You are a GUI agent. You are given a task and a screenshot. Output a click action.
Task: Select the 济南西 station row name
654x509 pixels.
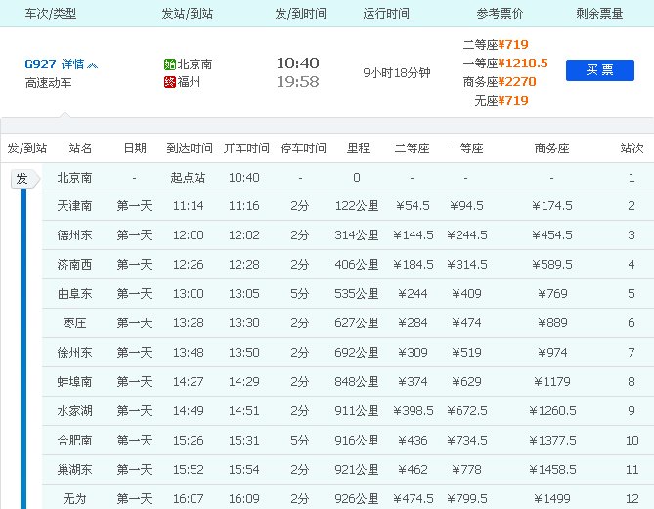pos(74,265)
